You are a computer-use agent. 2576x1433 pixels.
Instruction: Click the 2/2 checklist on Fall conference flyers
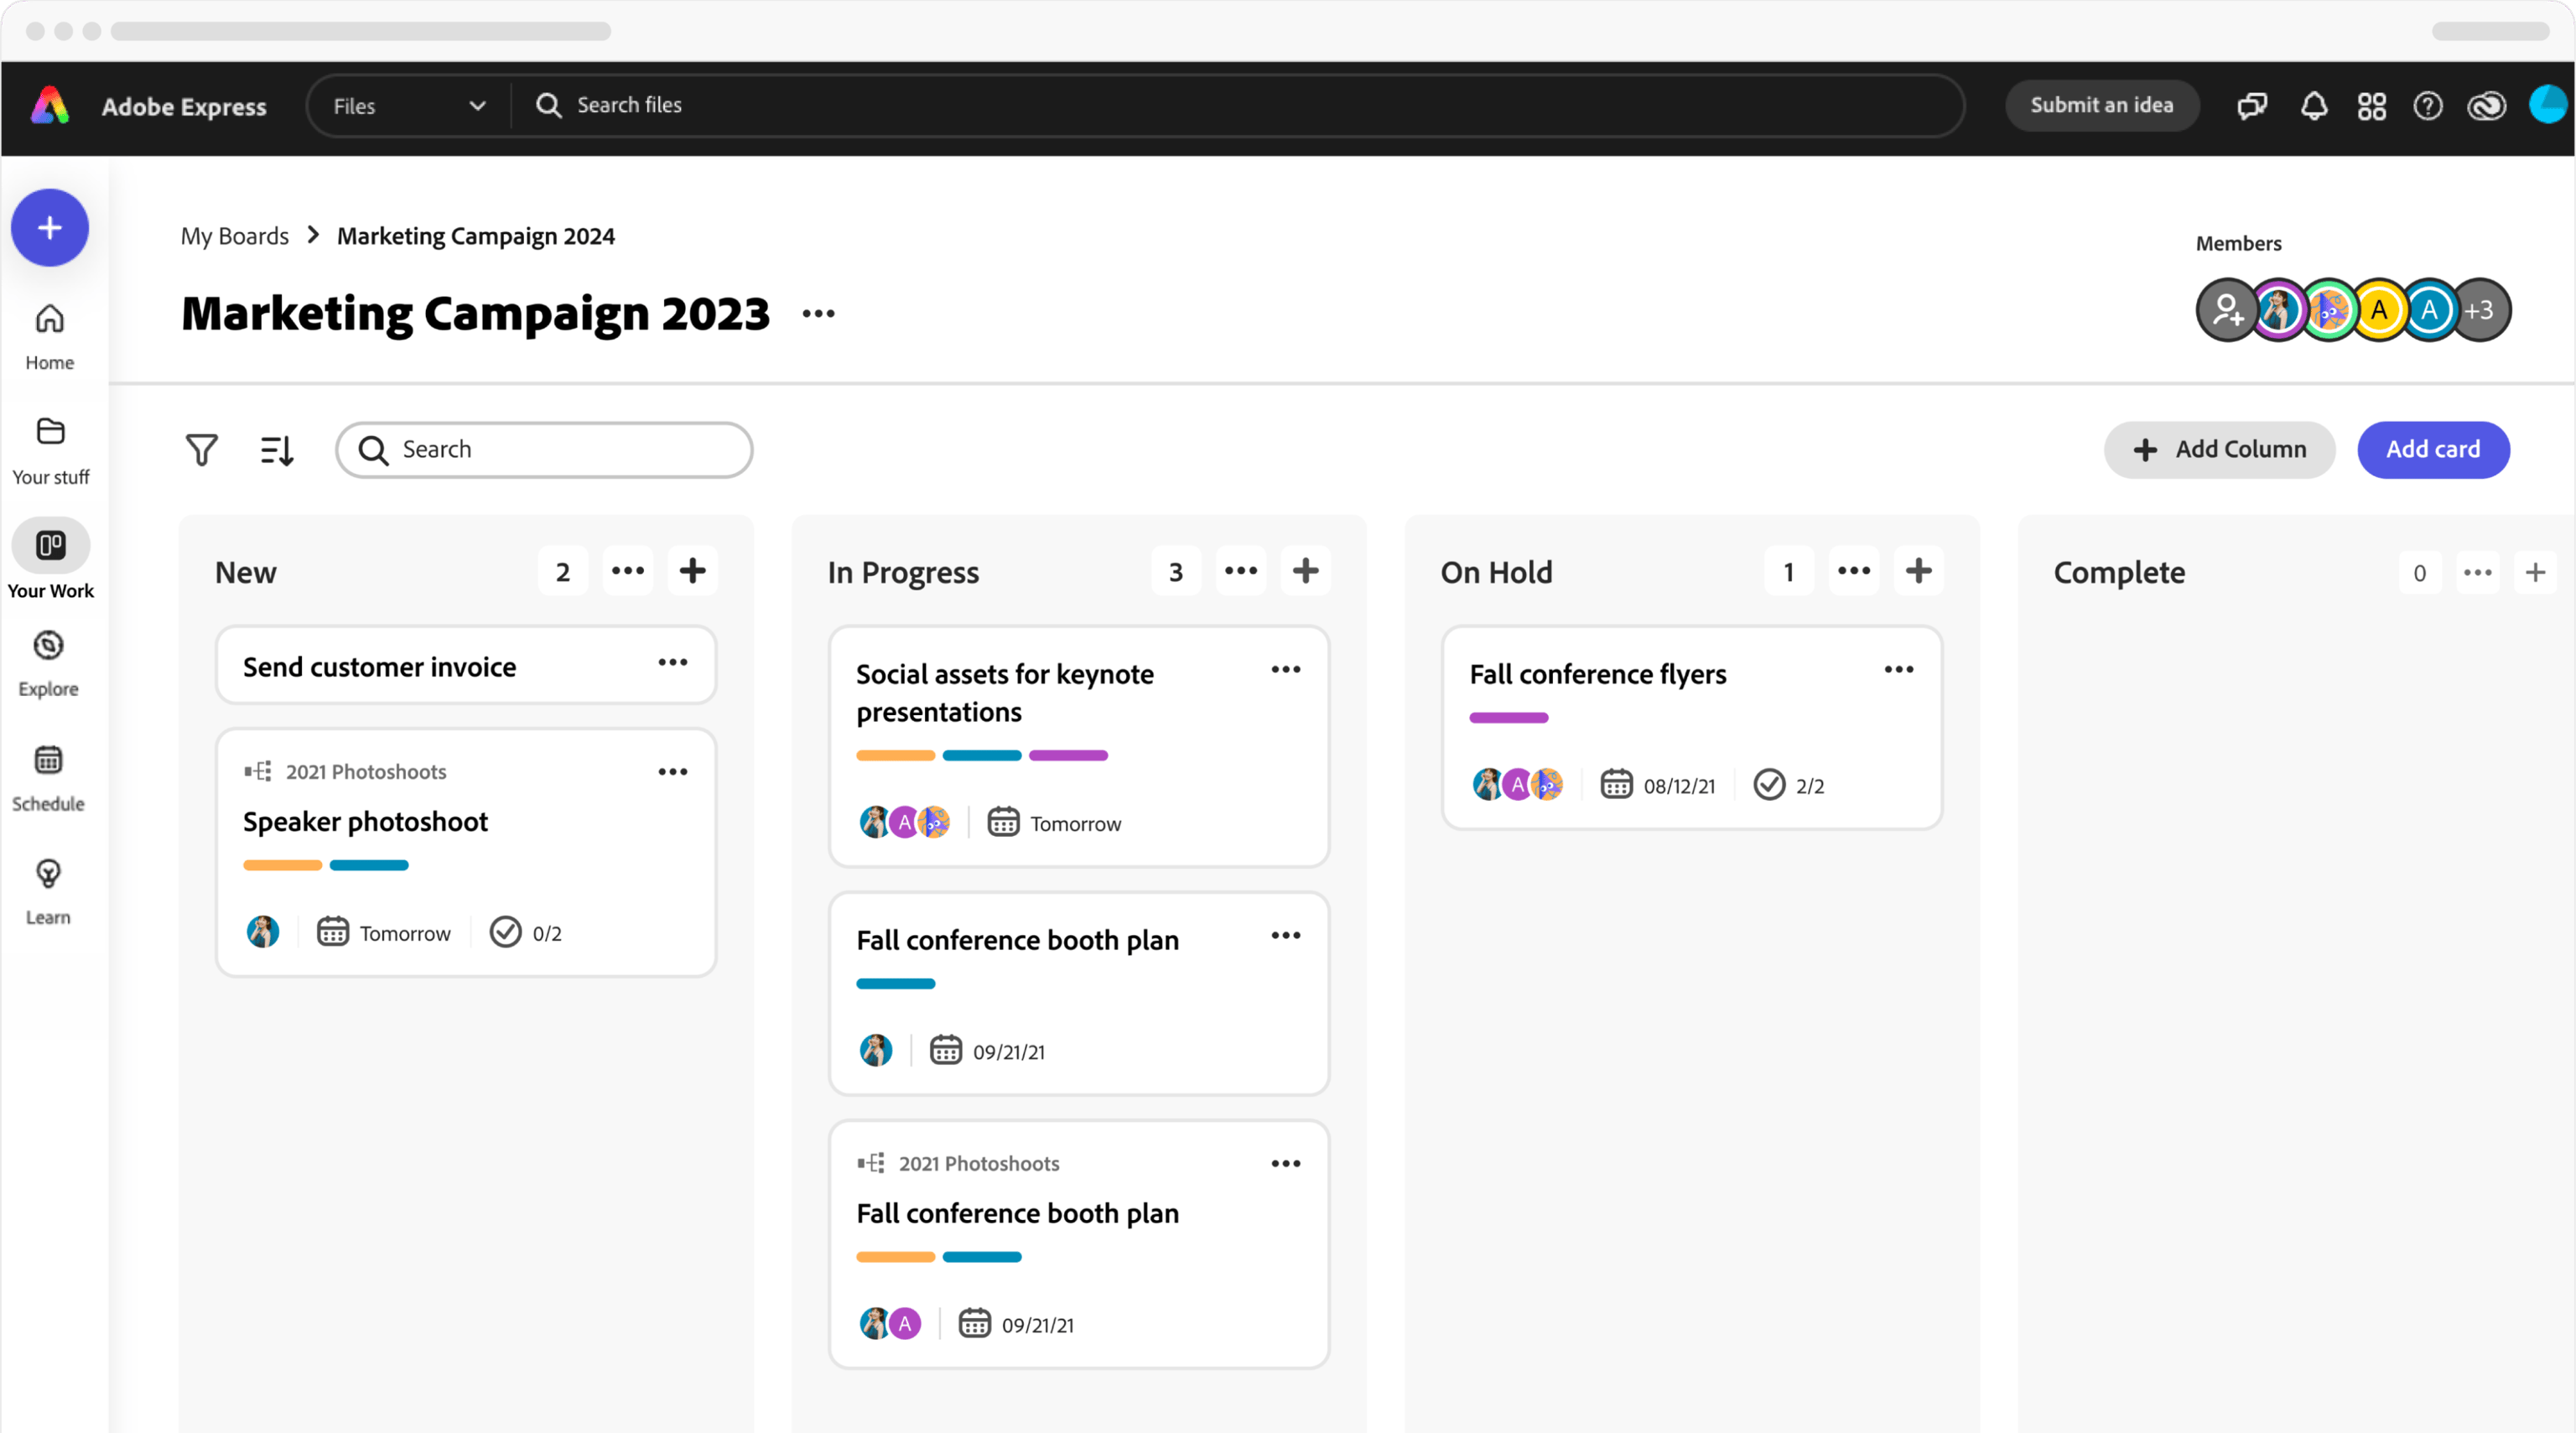tap(1789, 786)
